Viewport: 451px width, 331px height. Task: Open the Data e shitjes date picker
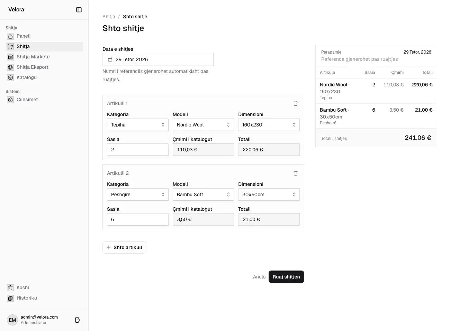pyautogui.click(x=158, y=59)
